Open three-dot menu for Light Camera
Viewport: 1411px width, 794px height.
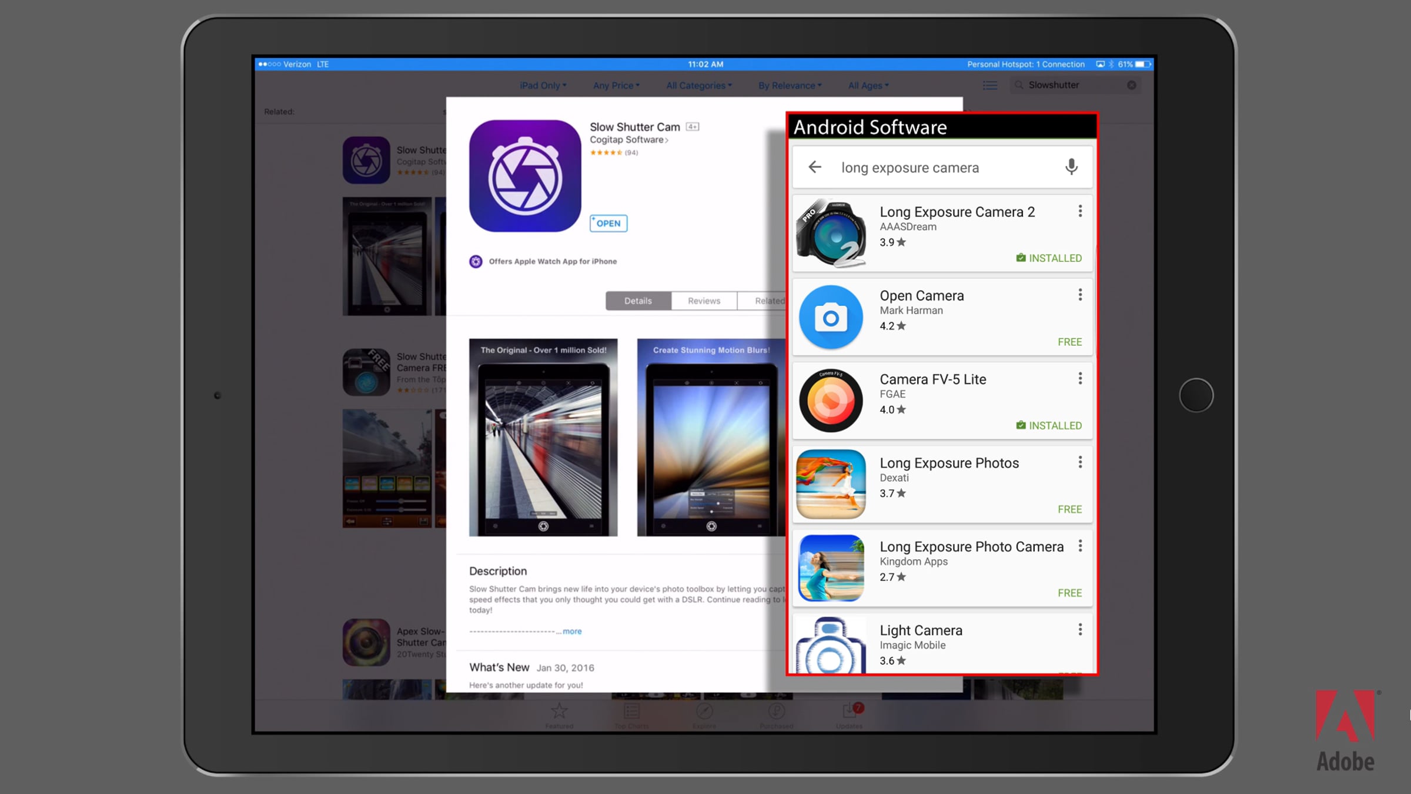(x=1080, y=629)
